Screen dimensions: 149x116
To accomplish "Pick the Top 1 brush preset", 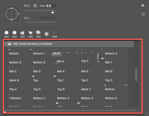I will click(68, 79).
